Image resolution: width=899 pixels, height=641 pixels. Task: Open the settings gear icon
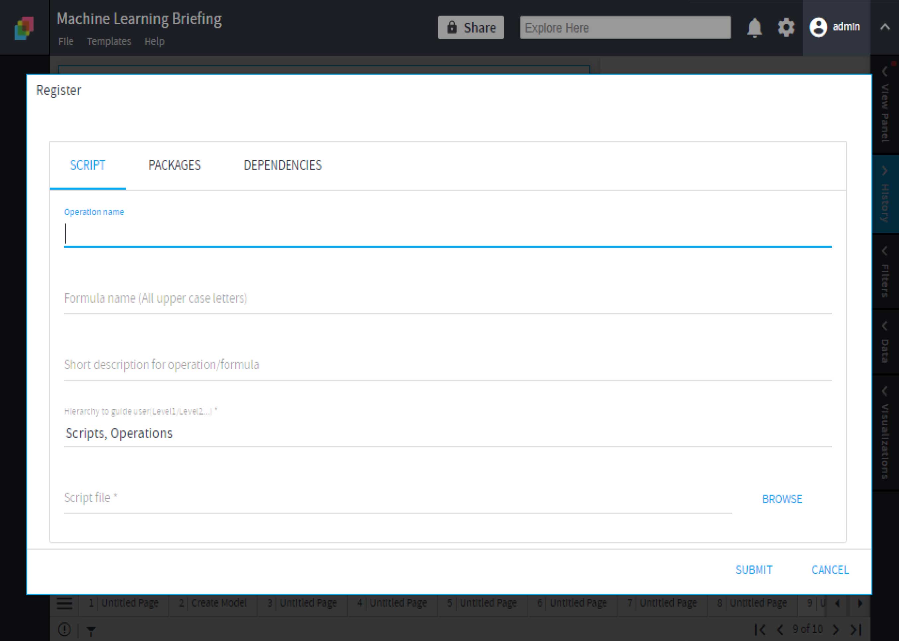(786, 28)
